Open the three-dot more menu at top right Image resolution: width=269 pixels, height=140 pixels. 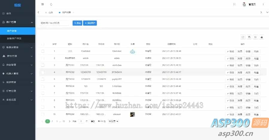tap(263, 4)
